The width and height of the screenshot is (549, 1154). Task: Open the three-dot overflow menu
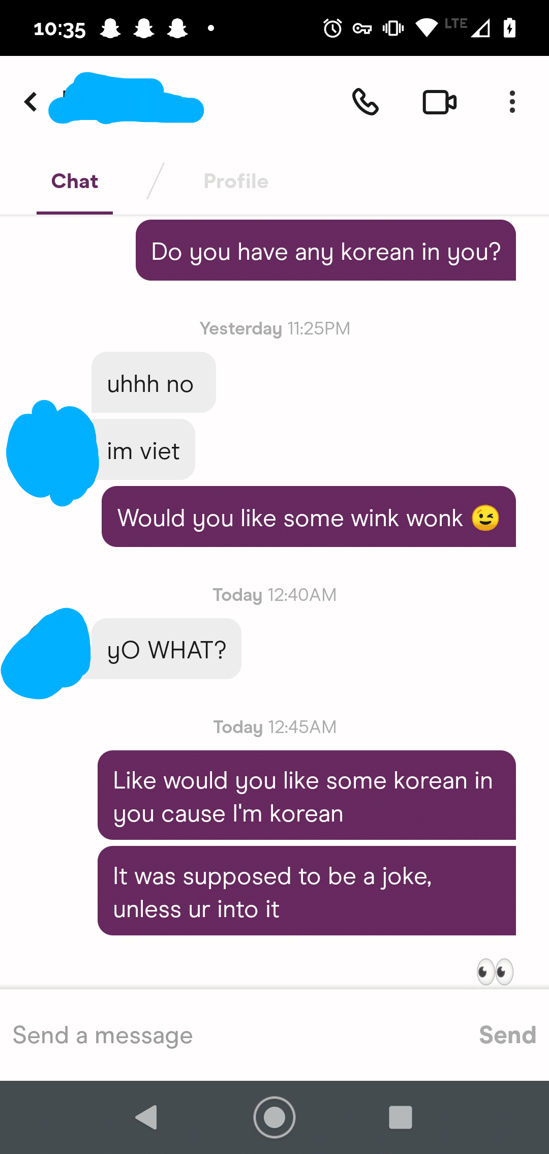tap(512, 102)
